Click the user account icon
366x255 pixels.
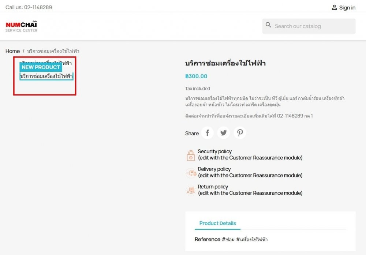coord(334,7)
